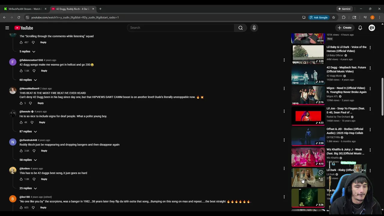Open options for Offset & JID Bodies video
The height and width of the screenshot is (216, 384).
[370, 130]
